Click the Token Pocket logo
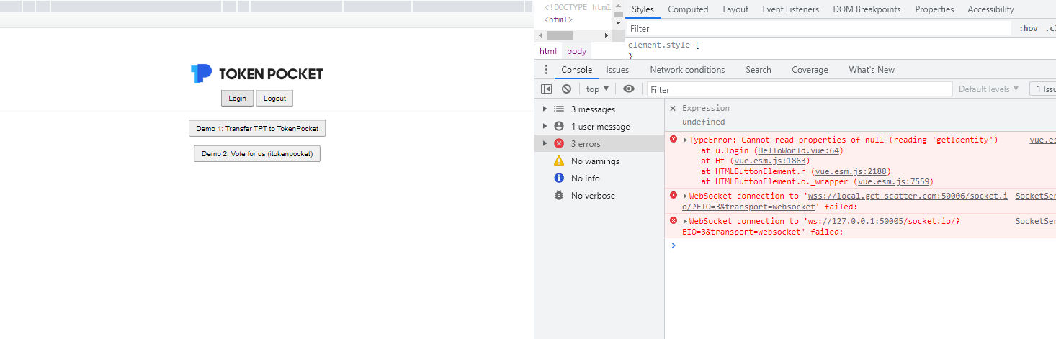1056x339 pixels. [257, 73]
